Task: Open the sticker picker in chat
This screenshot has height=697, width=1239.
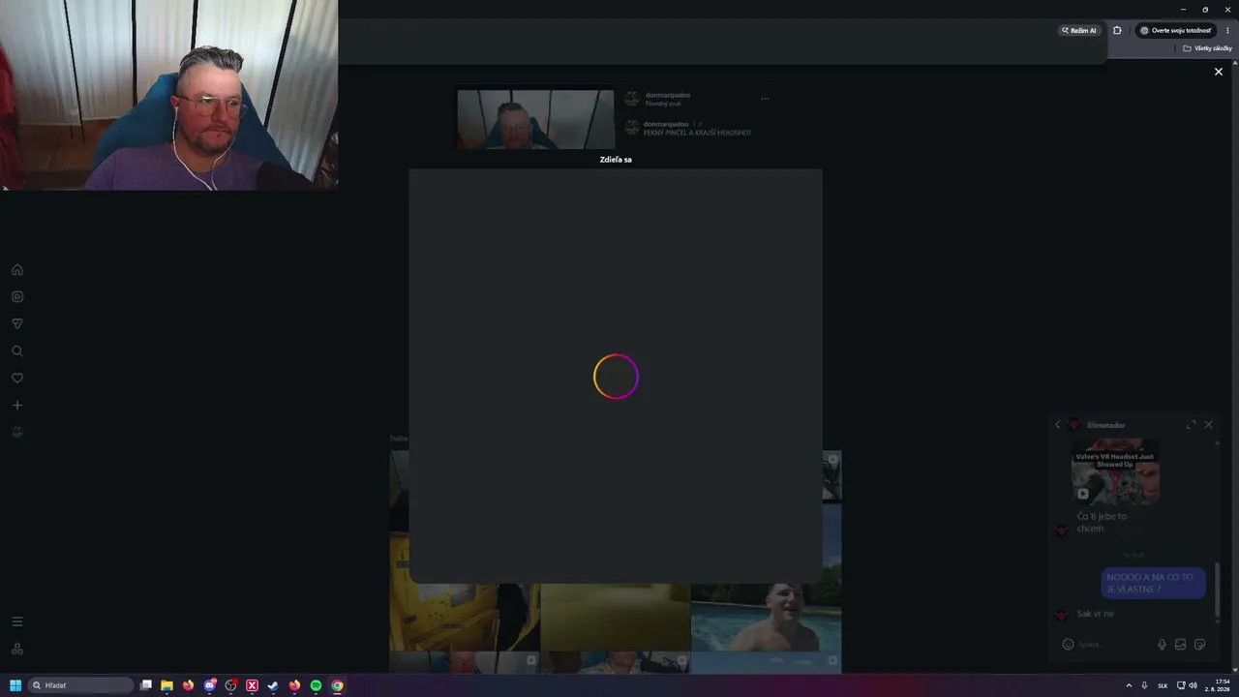Action: click(1199, 645)
